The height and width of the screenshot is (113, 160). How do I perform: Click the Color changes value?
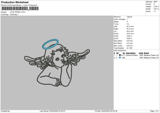click(x=127, y=19)
